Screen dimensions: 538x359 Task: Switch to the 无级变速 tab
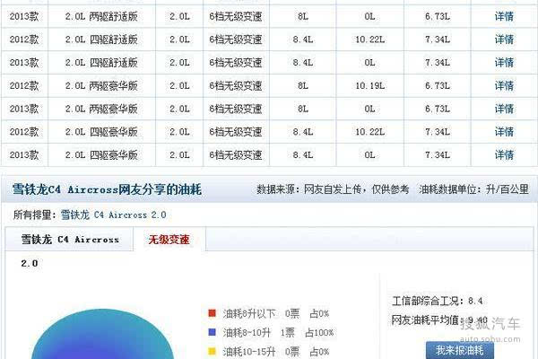click(169, 241)
